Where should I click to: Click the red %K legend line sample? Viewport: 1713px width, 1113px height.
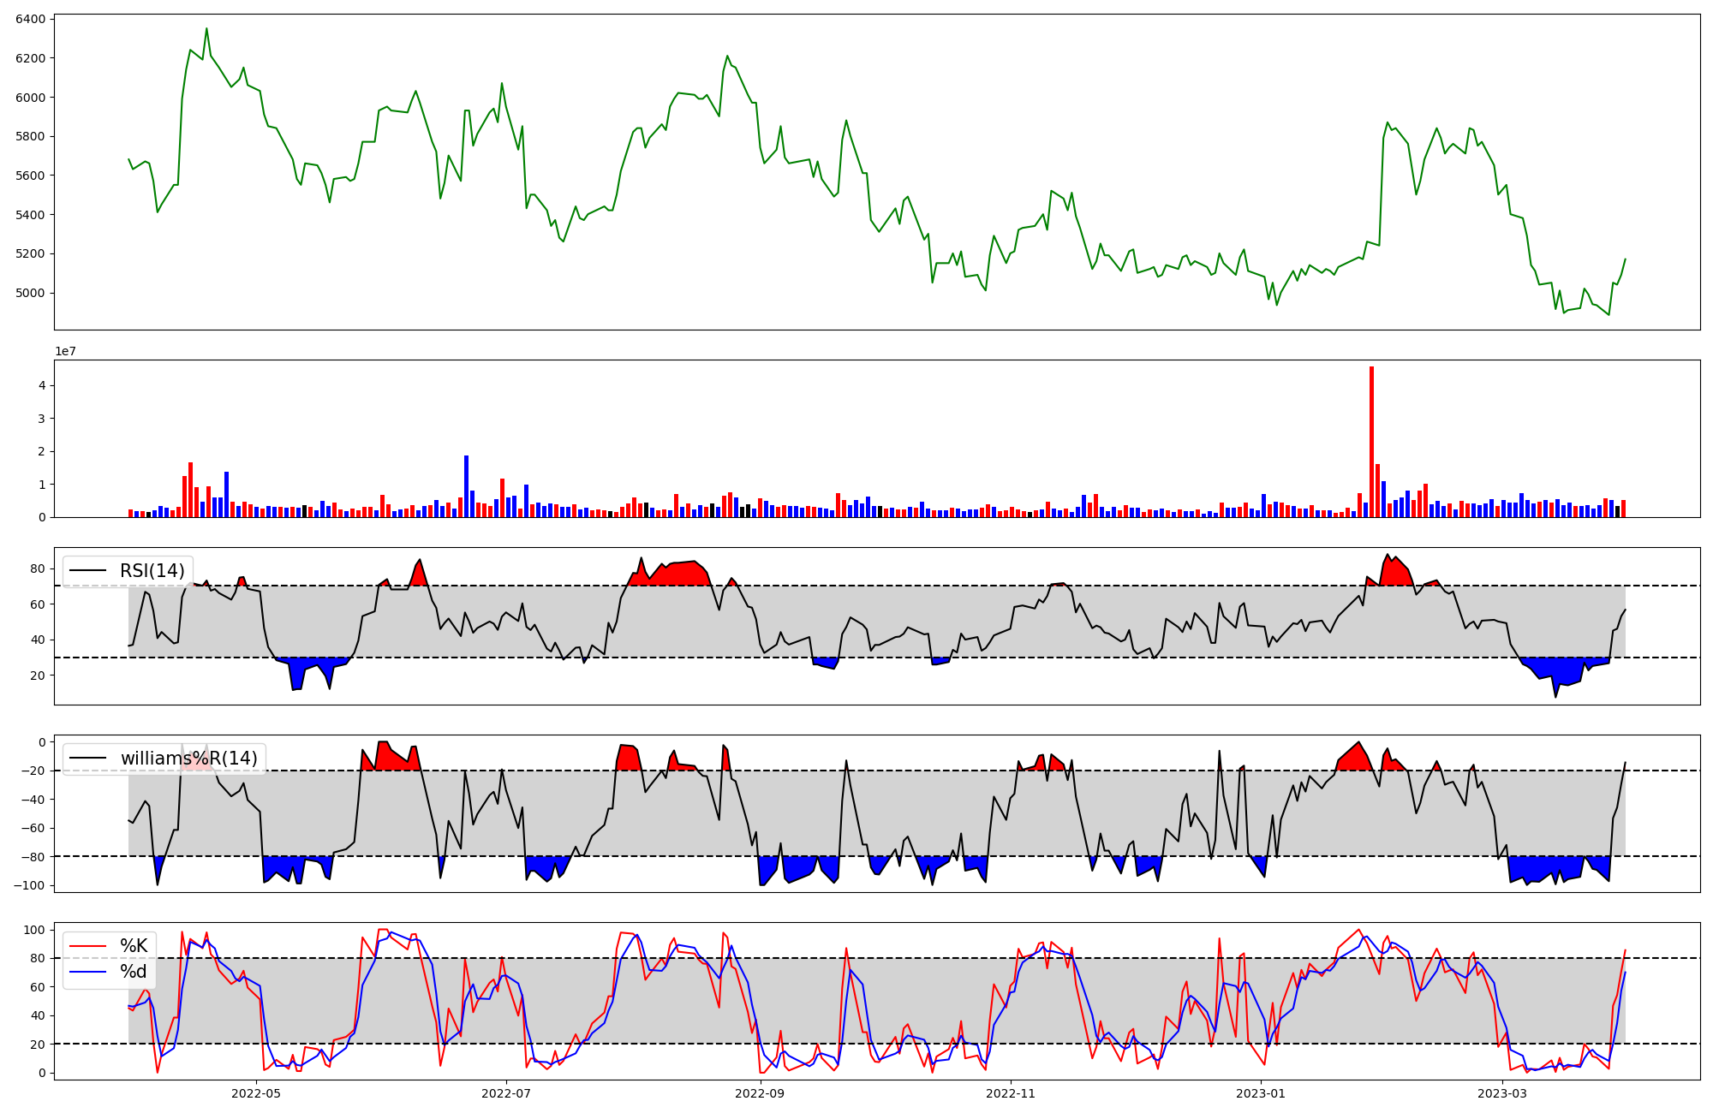88,946
